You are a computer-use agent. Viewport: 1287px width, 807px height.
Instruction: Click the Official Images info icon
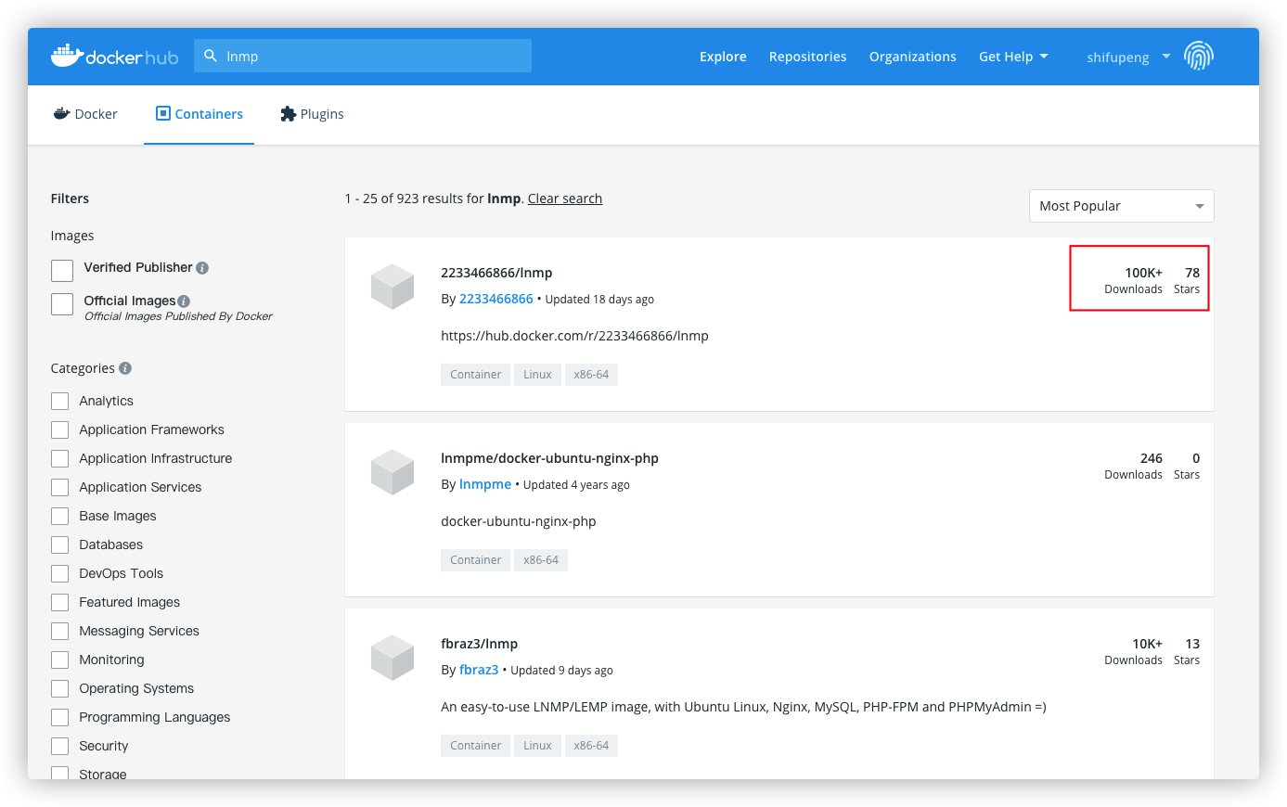184,301
